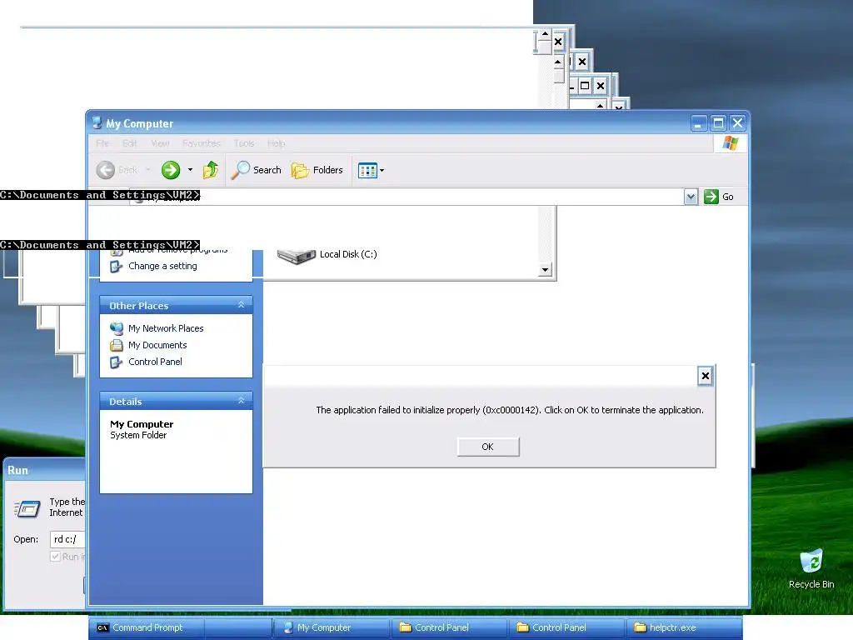This screenshot has height=640, width=853.
Task: Open the Tools menu in My Computer
Action: pyautogui.click(x=244, y=143)
